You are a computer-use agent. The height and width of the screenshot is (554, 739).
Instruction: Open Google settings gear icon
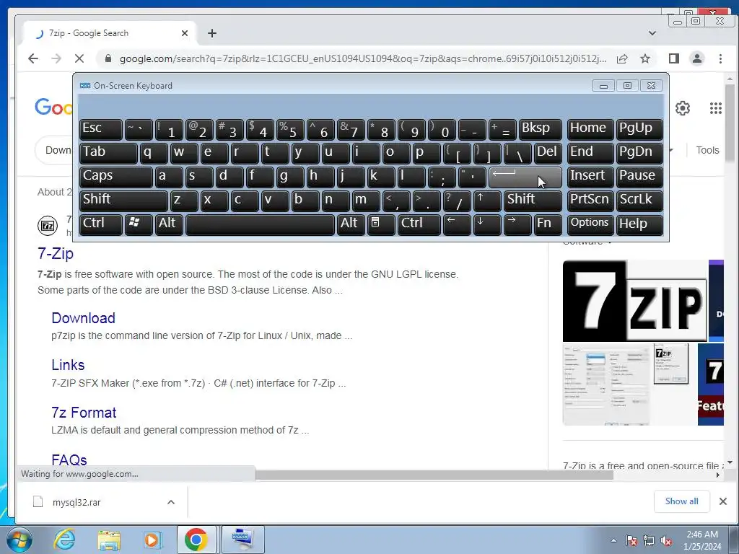click(683, 108)
